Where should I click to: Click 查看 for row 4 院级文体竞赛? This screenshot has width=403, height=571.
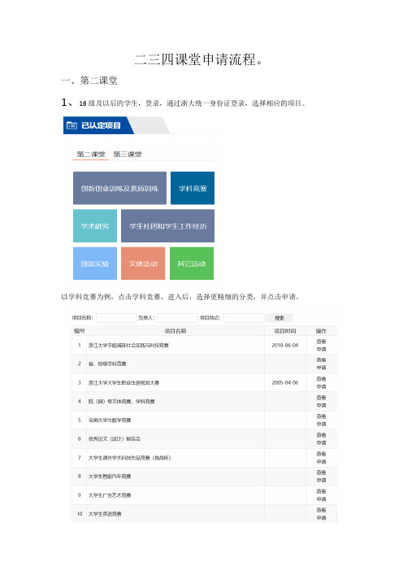pos(321,398)
